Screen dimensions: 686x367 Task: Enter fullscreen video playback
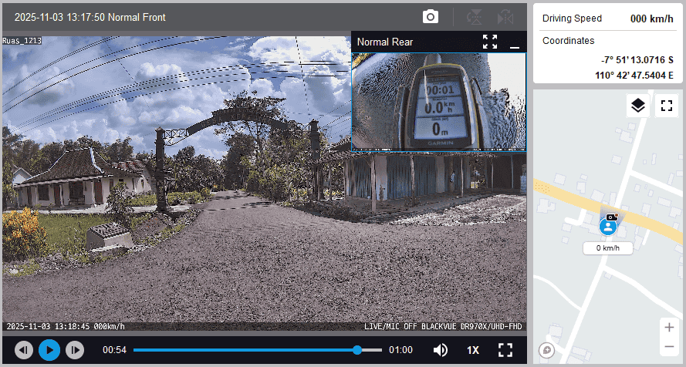click(505, 350)
